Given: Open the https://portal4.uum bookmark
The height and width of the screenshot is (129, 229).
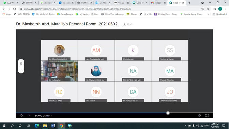Looking at the screenshot, I should tap(112, 14).
